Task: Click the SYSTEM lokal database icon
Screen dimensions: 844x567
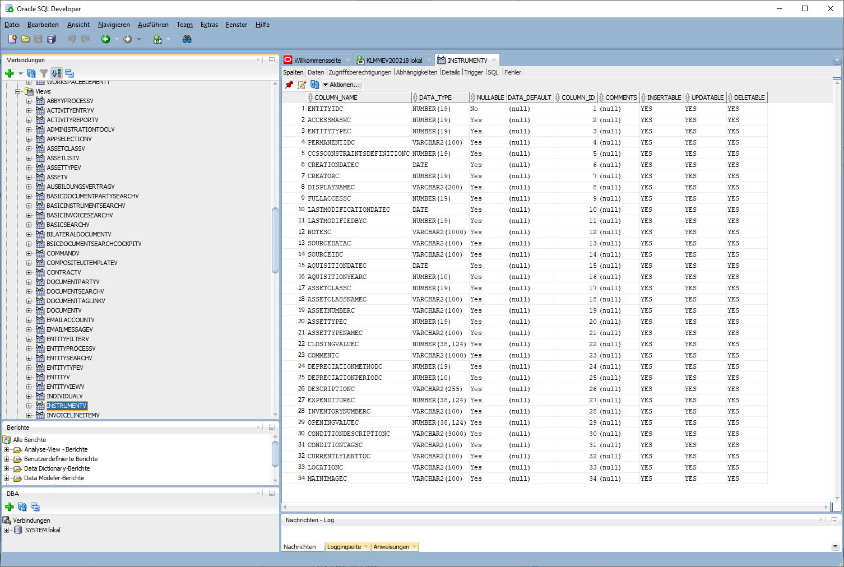Action: [x=18, y=530]
